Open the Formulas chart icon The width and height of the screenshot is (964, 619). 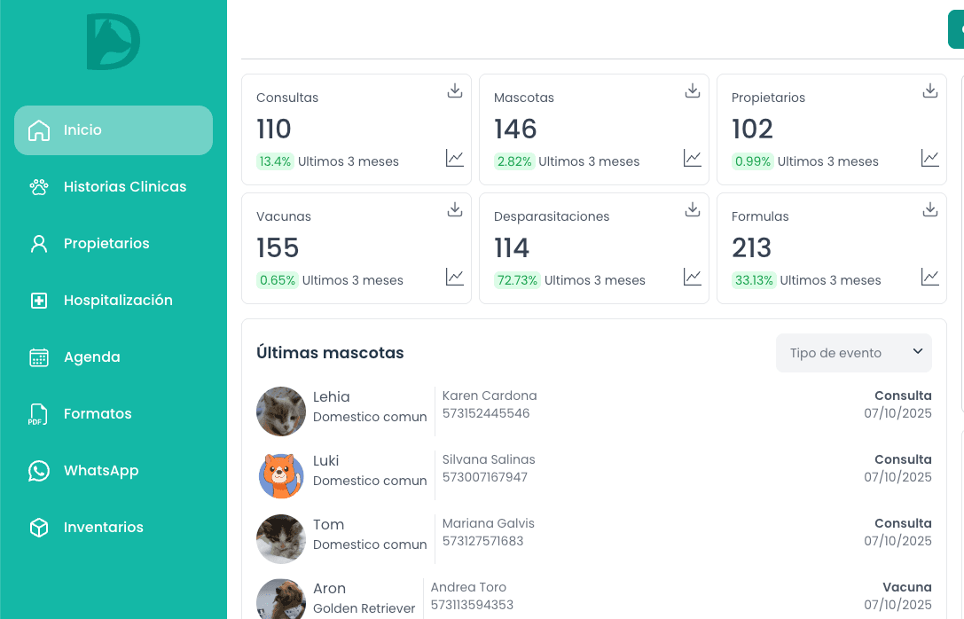(930, 278)
